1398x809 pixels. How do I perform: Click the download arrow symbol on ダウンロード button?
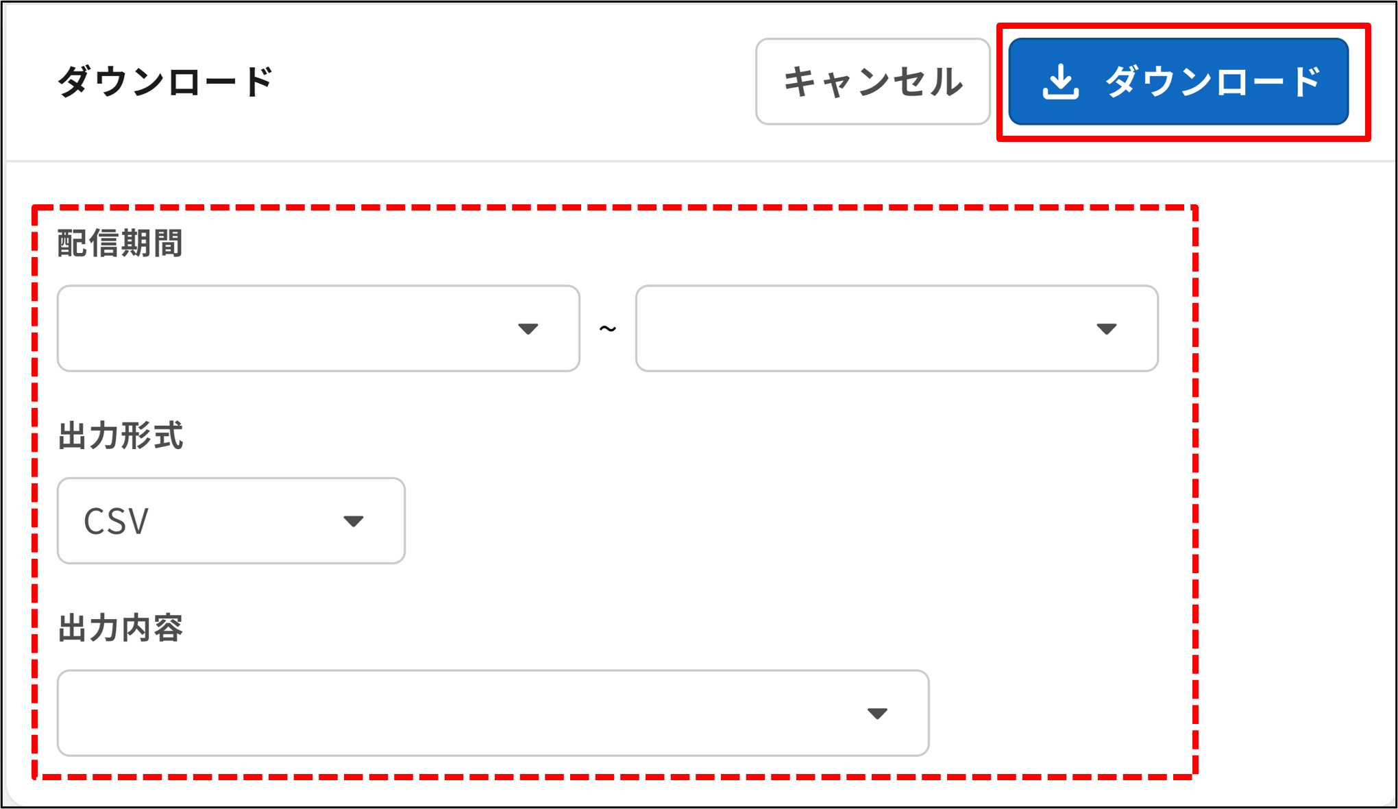pos(1062,82)
